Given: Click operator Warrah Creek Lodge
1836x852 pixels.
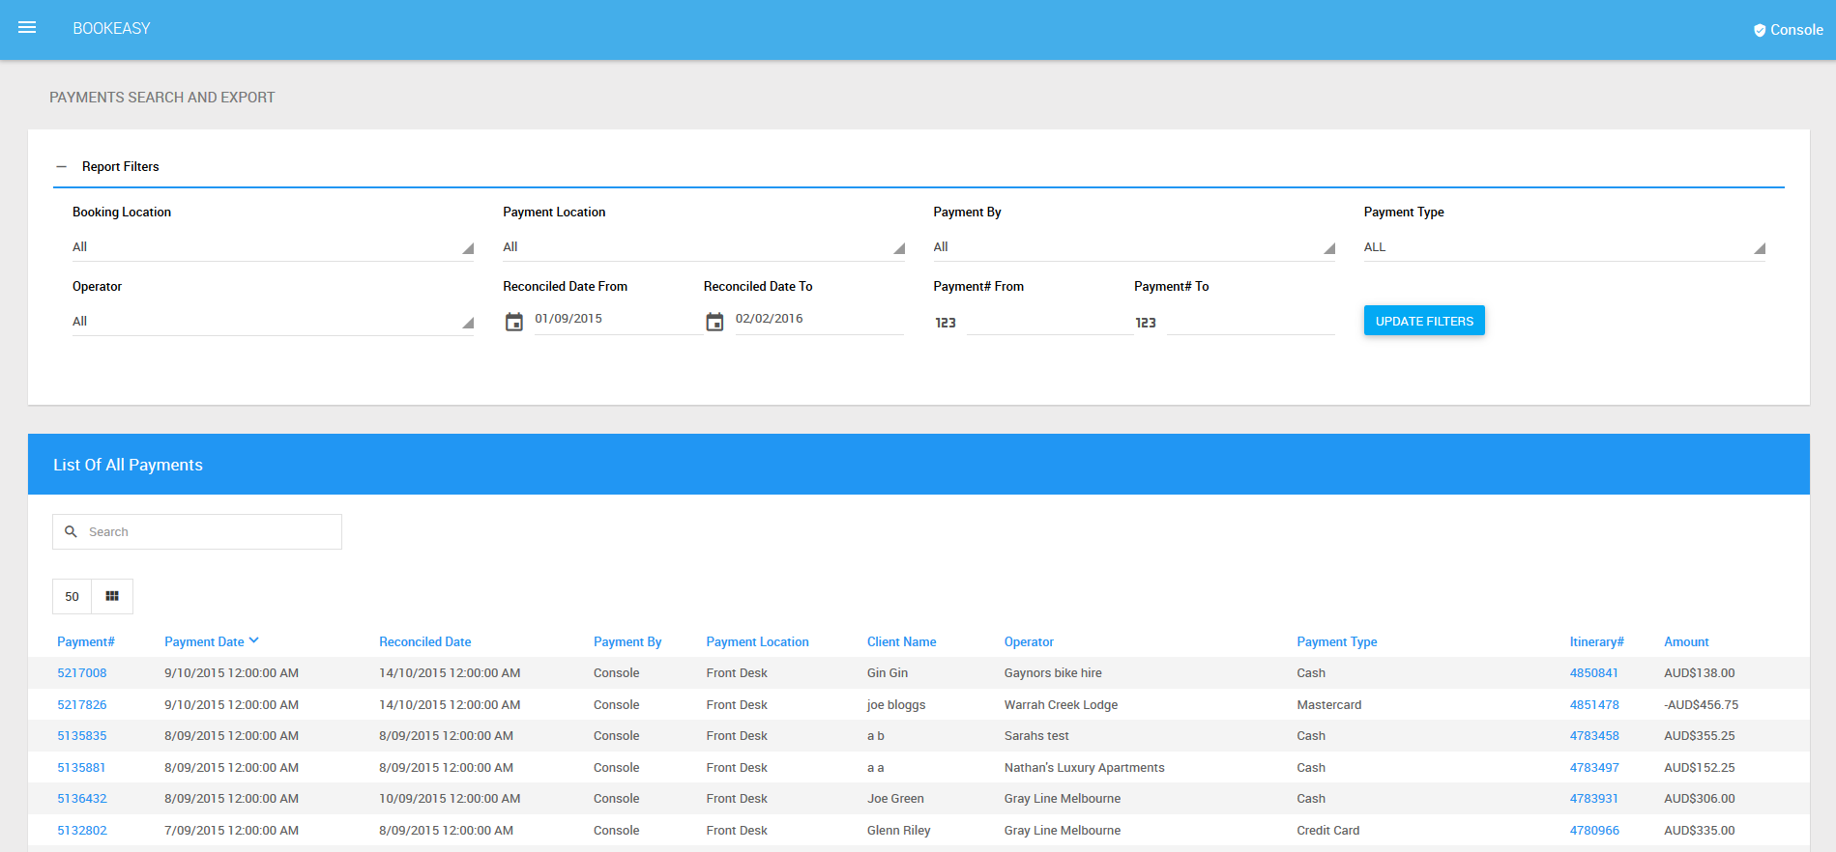Looking at the screenshot, I should tap(1061, 705).
